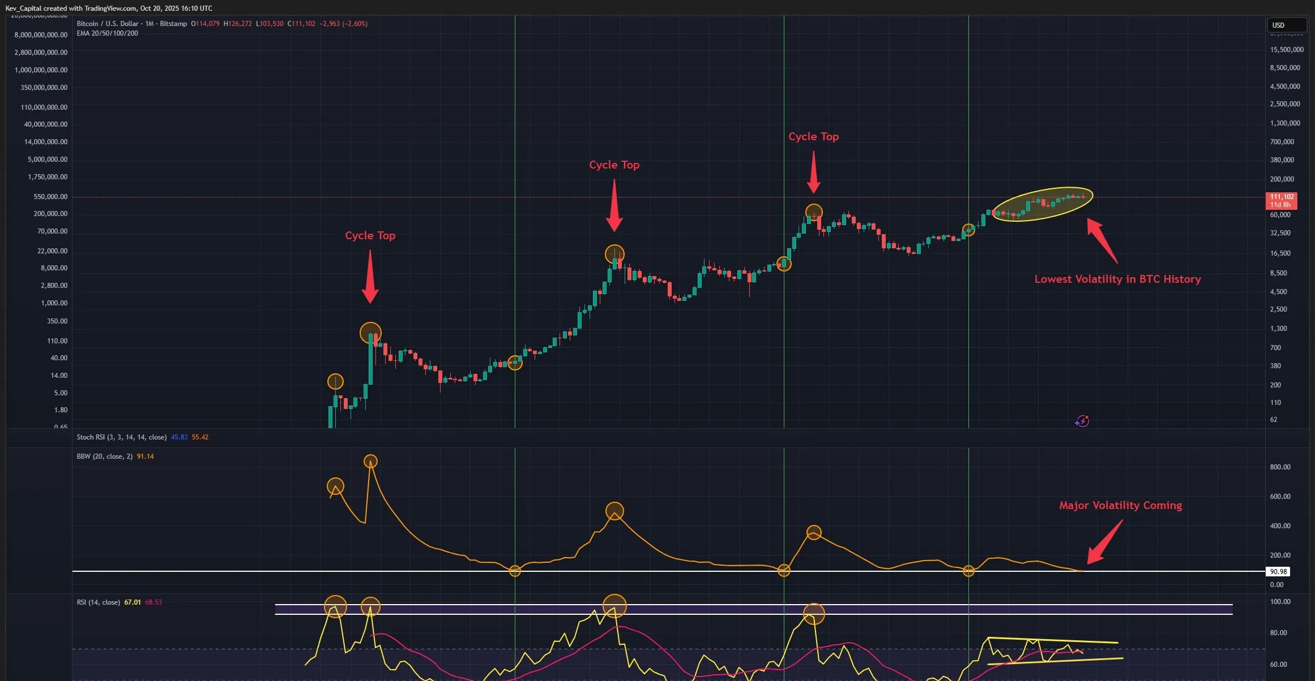Screen dimensions: 1315x681
Task: Click the -2,963 (-2.60%) change value
Action: (344, 24)
